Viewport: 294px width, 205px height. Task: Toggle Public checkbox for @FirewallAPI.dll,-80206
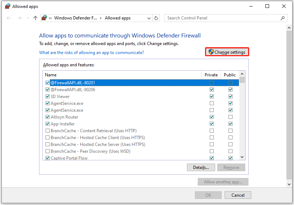[230, 89]
